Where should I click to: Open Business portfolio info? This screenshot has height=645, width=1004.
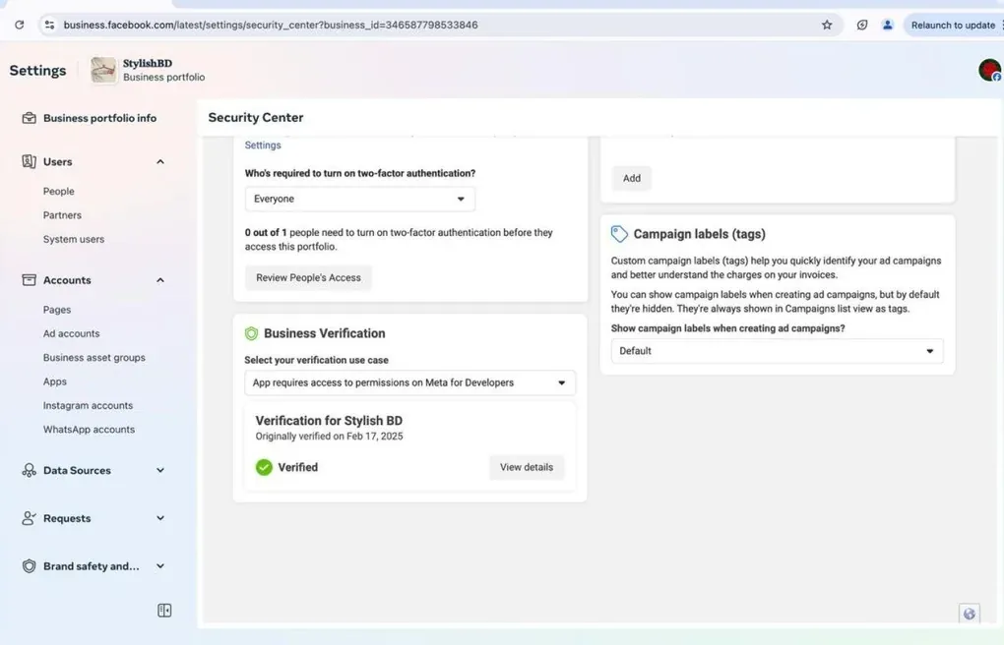pos(99,118)
